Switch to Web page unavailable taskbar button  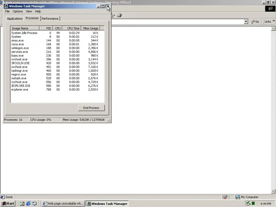coord(64,204)
